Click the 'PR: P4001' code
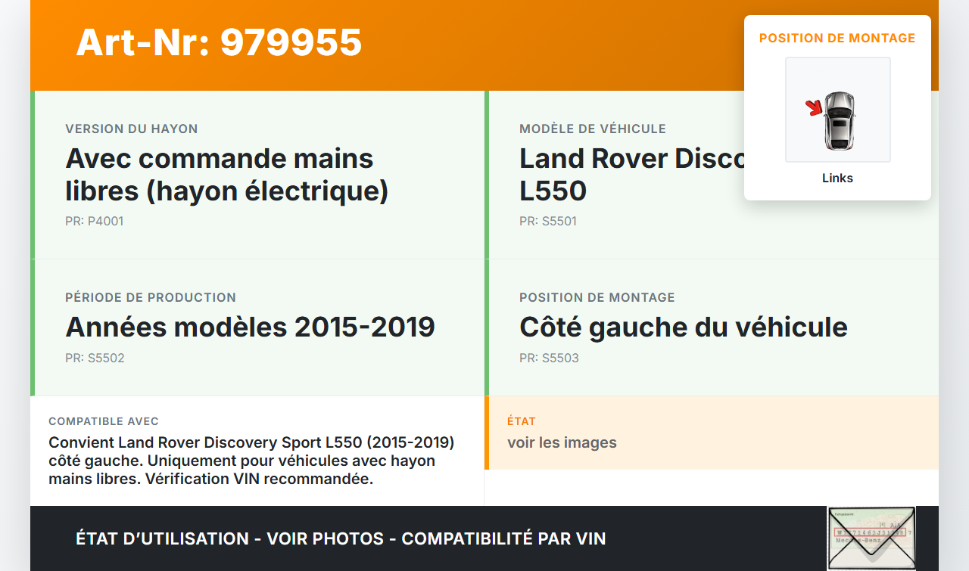Screen dimensions: 969x571 [94, 222]
